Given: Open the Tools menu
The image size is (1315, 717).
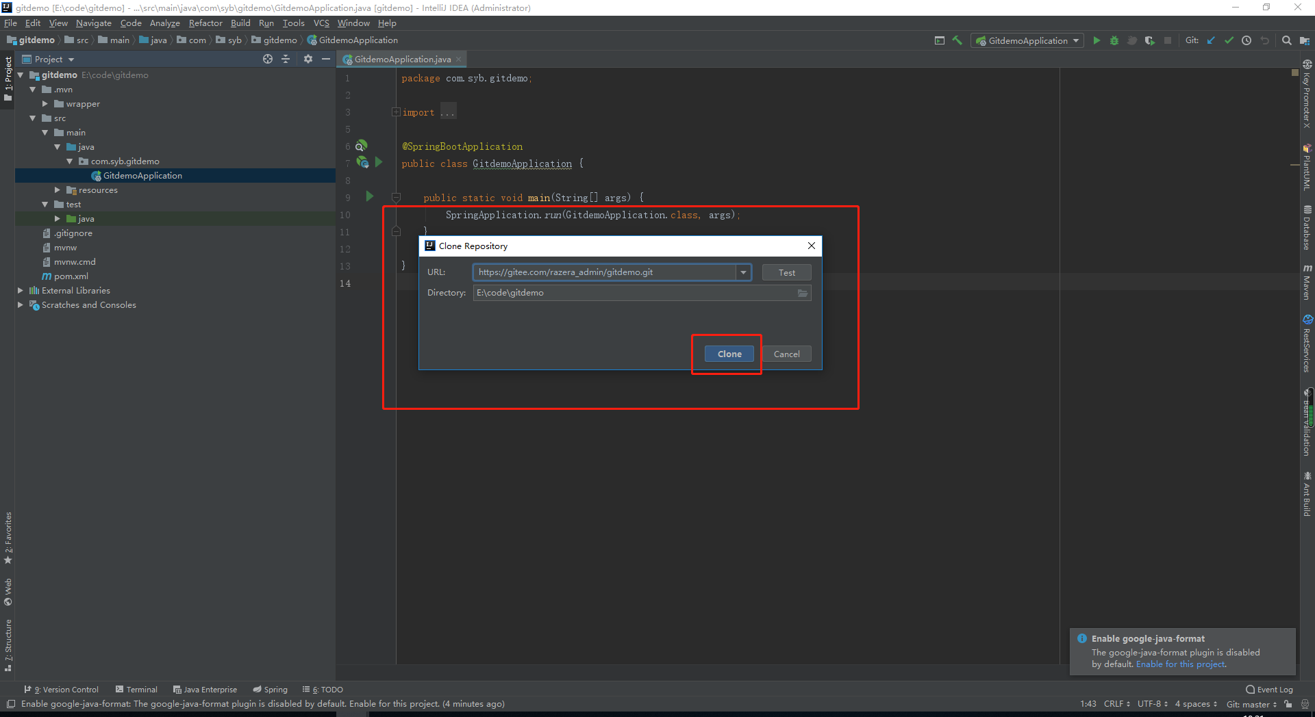Looking at the screenshot, I should [x=293, y=23].
